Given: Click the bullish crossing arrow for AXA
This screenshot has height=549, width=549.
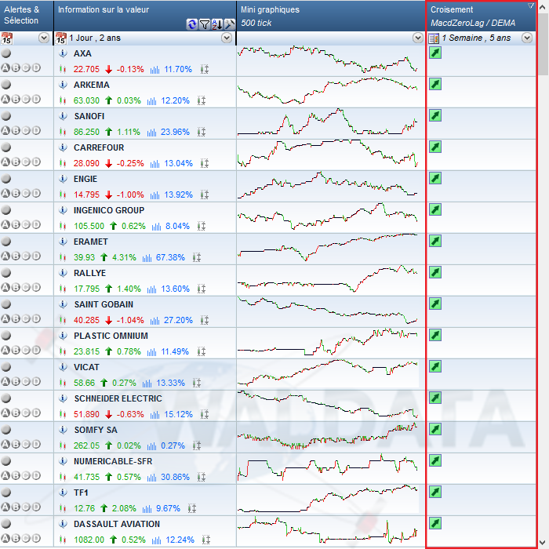Looking at the screenshot, I should click(x=435, y=53).
